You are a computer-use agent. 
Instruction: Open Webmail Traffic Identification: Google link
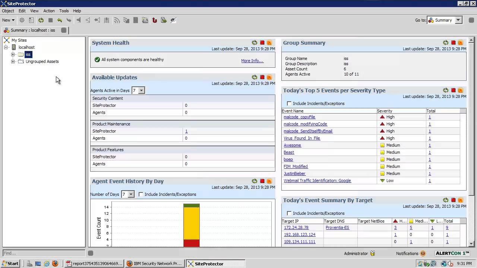[x=317, y=181]
